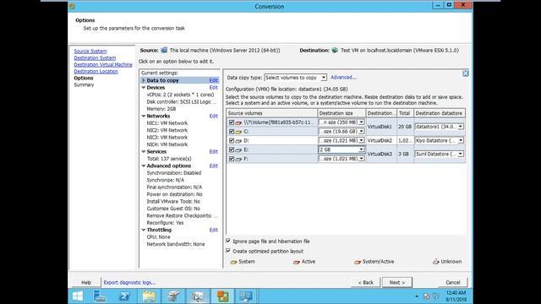Open destination size dropdown for C:

[x=361, y=132]
